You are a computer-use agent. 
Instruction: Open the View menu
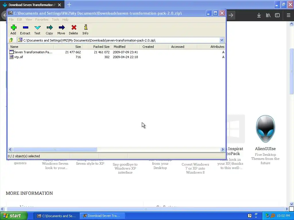coord(29,19)
